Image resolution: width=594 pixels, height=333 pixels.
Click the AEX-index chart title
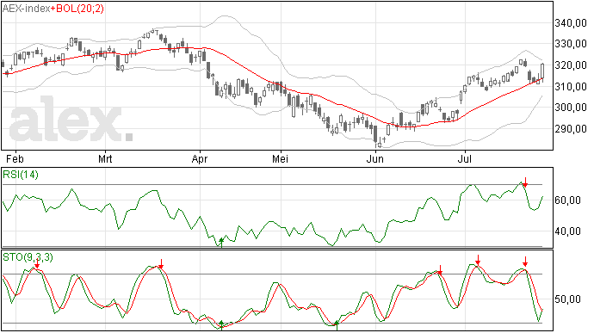(26, 9)
